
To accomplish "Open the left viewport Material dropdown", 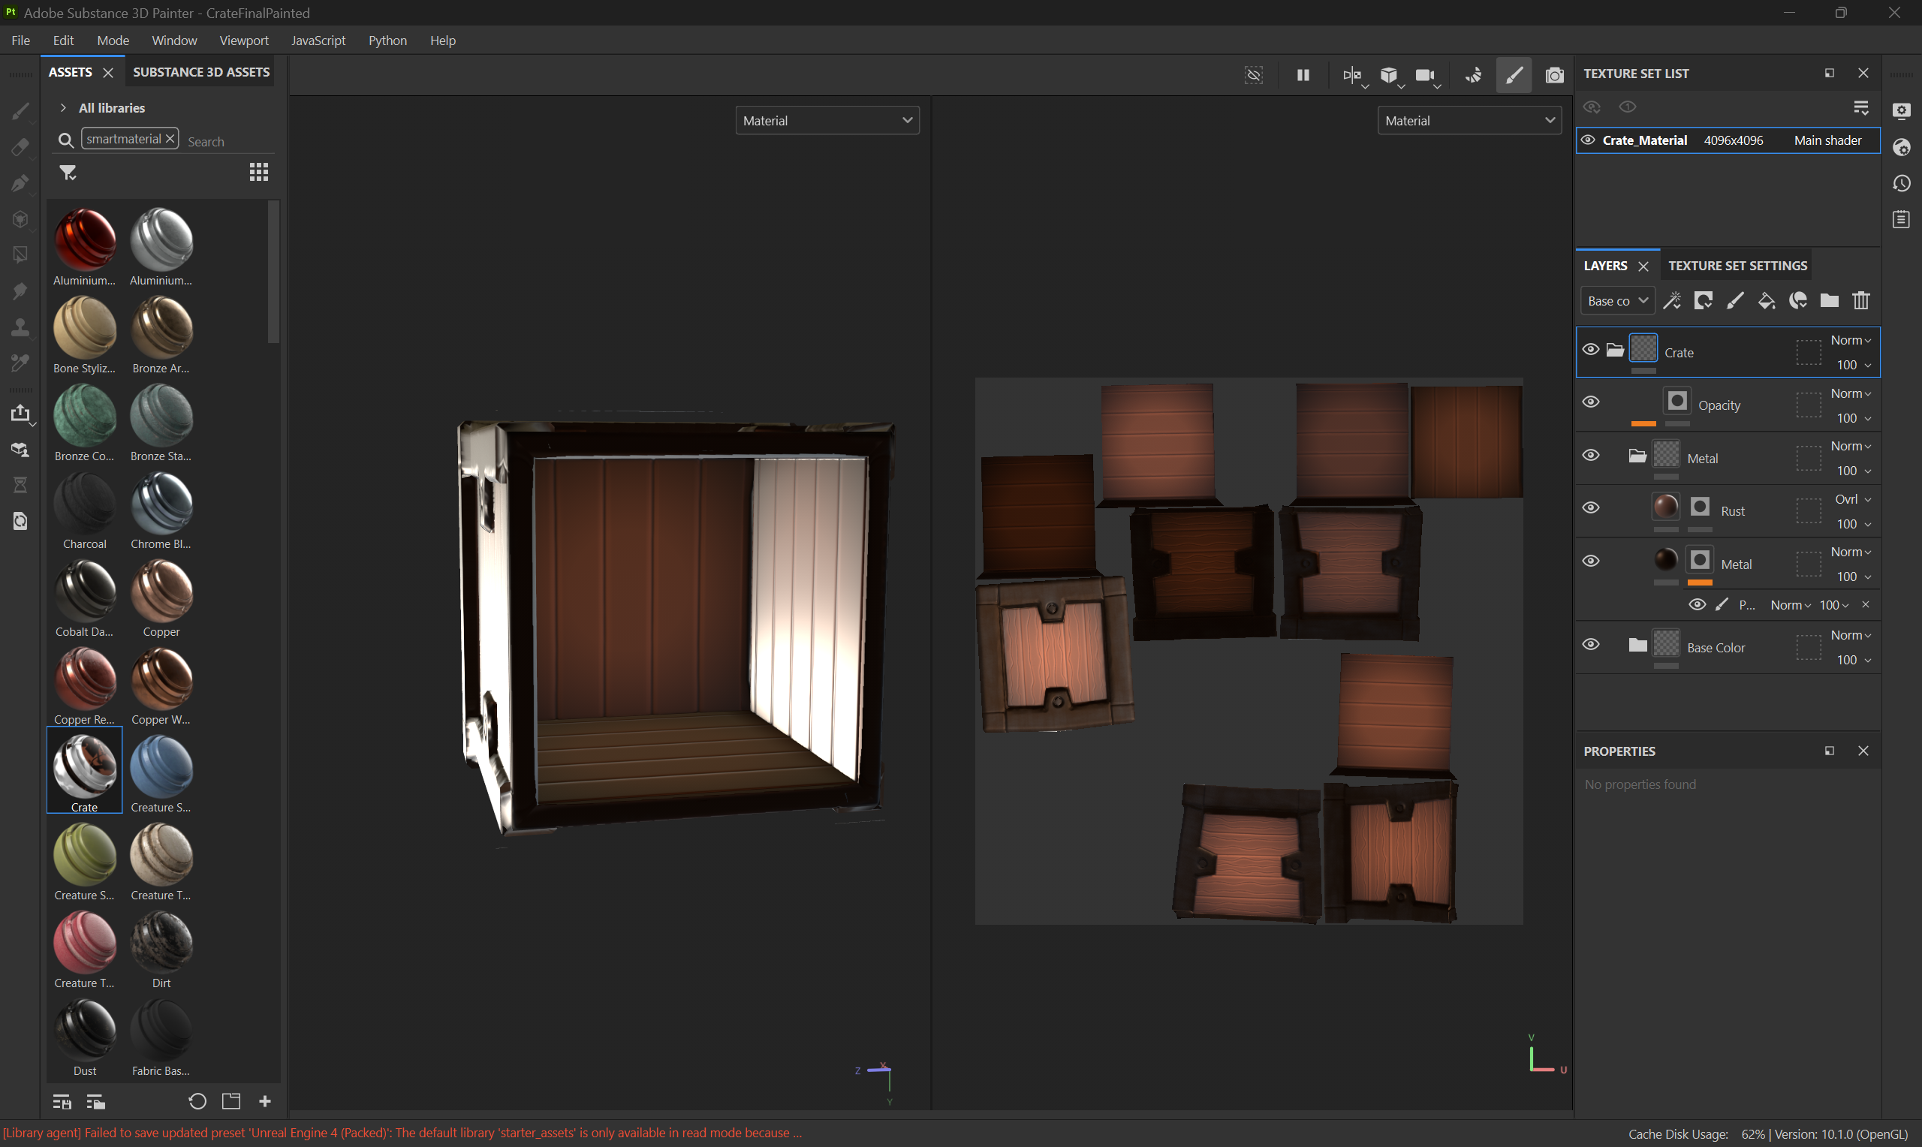I will (x=827, y=121).
